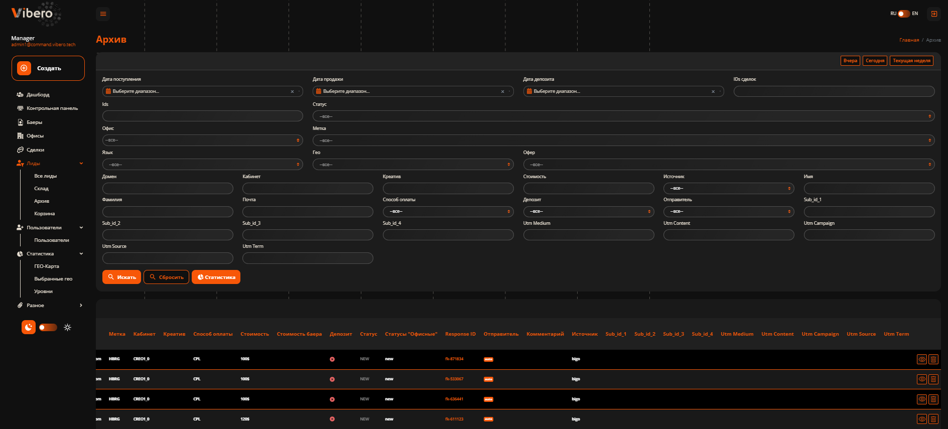
Task: Open the Способ оплаты dropdown
Action: coord(448,212)
